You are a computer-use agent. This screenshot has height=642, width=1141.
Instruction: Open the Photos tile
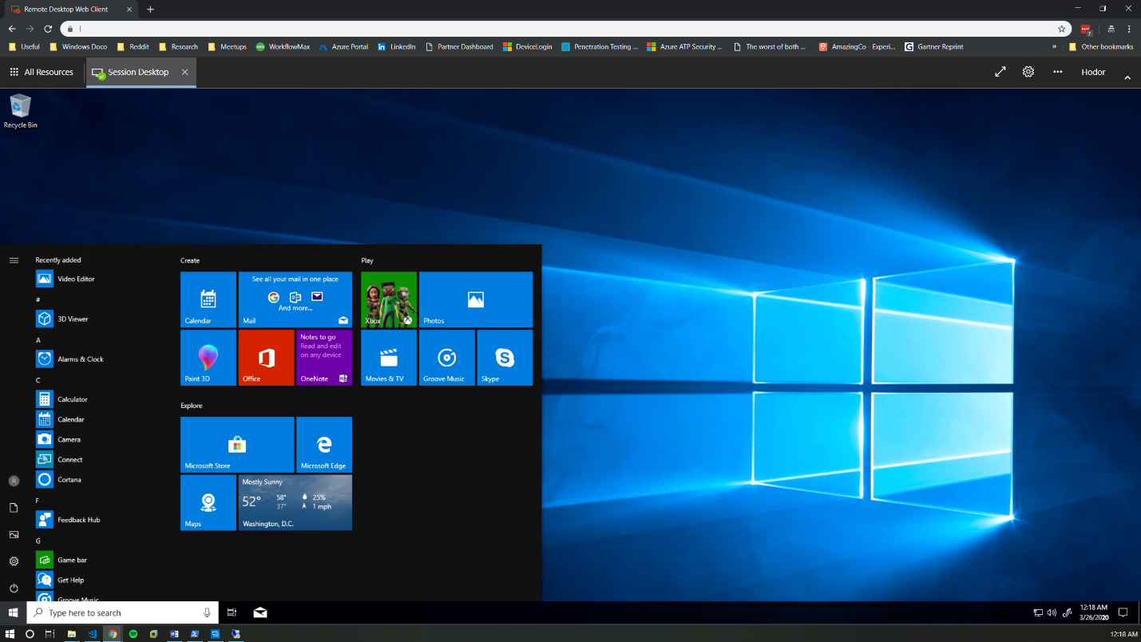pyautogui.click(x=476, y=299)
